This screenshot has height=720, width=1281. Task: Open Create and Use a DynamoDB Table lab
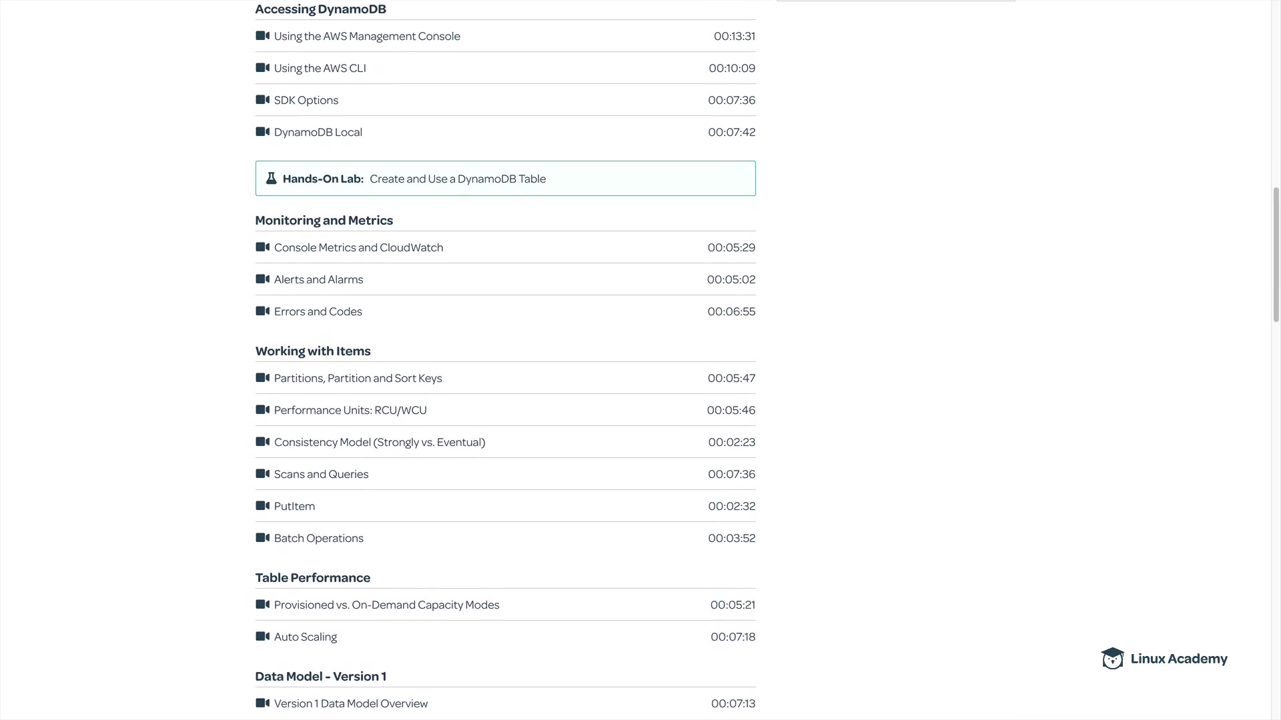click(458, 179)
